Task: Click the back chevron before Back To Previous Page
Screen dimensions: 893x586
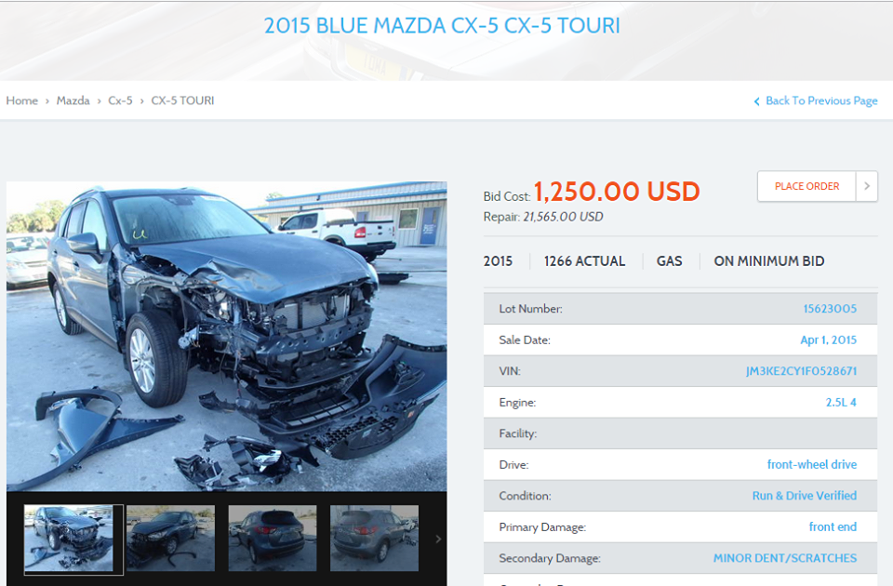Action: click(x=757, y=101)
